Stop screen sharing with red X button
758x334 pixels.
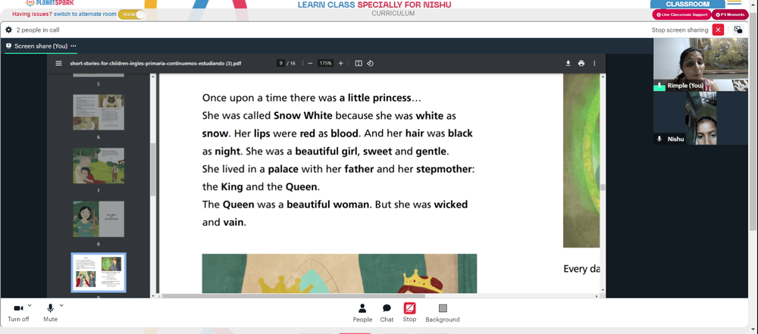[719, 30]
